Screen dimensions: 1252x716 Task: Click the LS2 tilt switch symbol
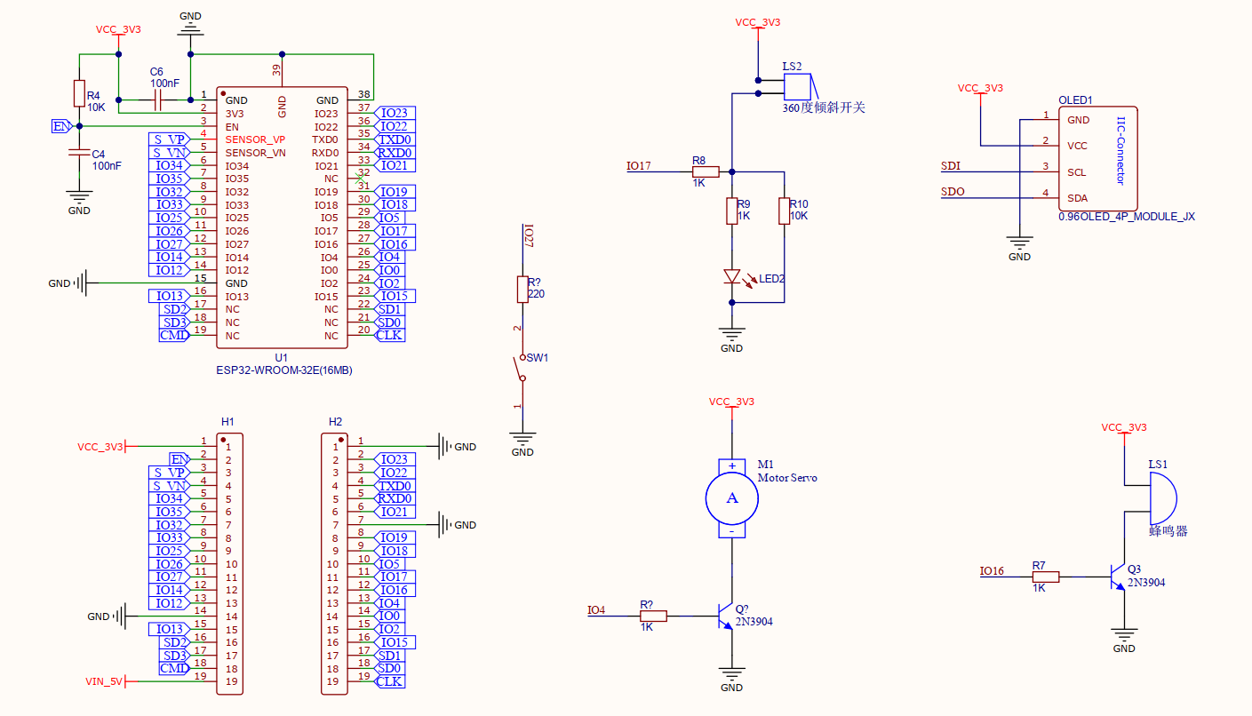coord(798,86)
